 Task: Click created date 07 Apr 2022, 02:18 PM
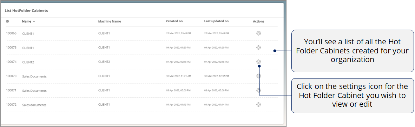pos(179,62)
